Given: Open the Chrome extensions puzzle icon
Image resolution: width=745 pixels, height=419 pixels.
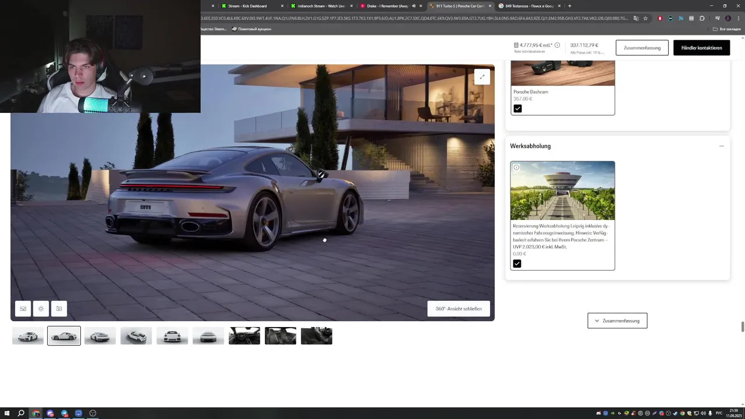Looking at the screenshot, I should [702, 18].
